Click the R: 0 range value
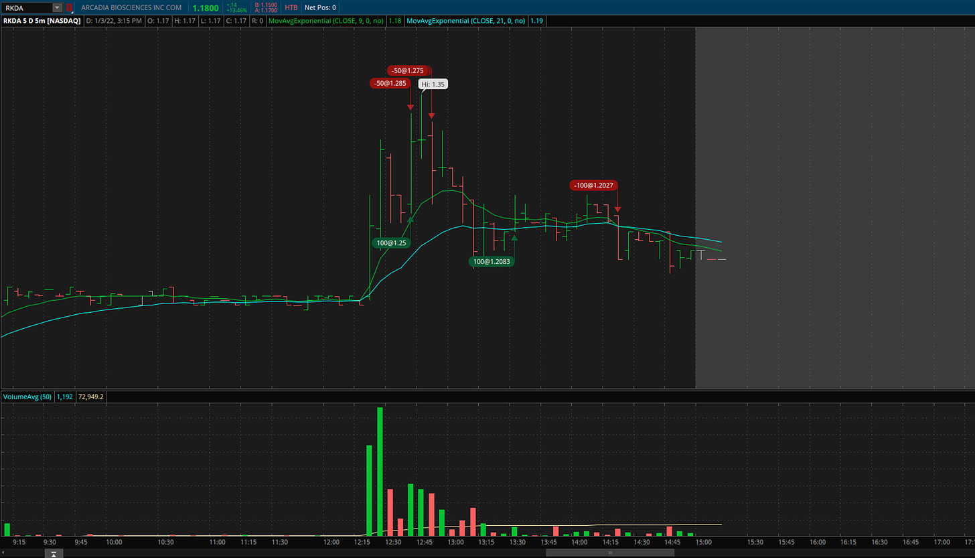The image size is (975, 558). (257, 21)
